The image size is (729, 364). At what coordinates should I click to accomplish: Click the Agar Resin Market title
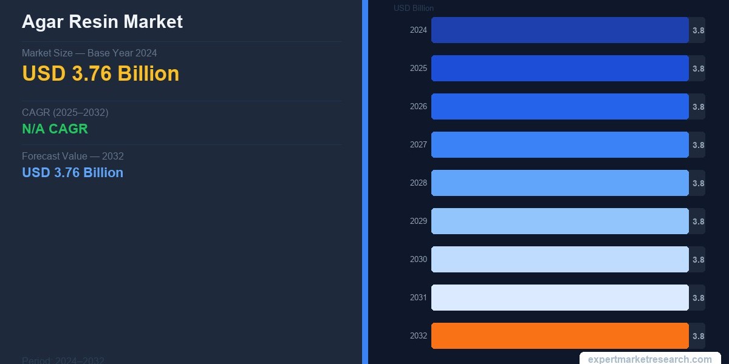pos(102,22)
